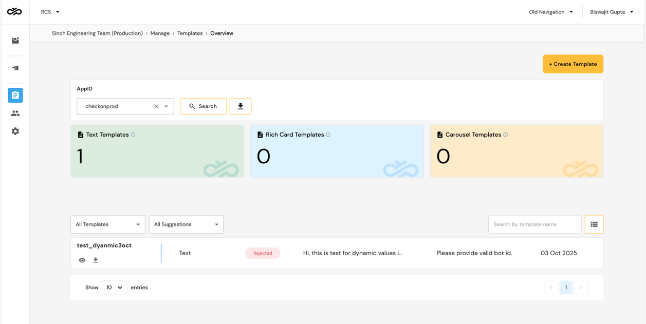Clear the checkonprod AppID selection
The image size is (646, 324).
coord(156,106)
